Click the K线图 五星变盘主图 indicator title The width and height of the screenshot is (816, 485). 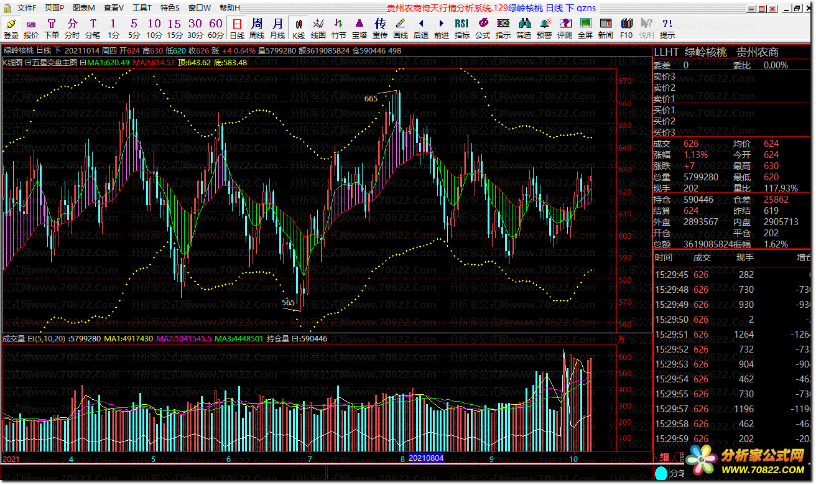[x=40, y=63]
